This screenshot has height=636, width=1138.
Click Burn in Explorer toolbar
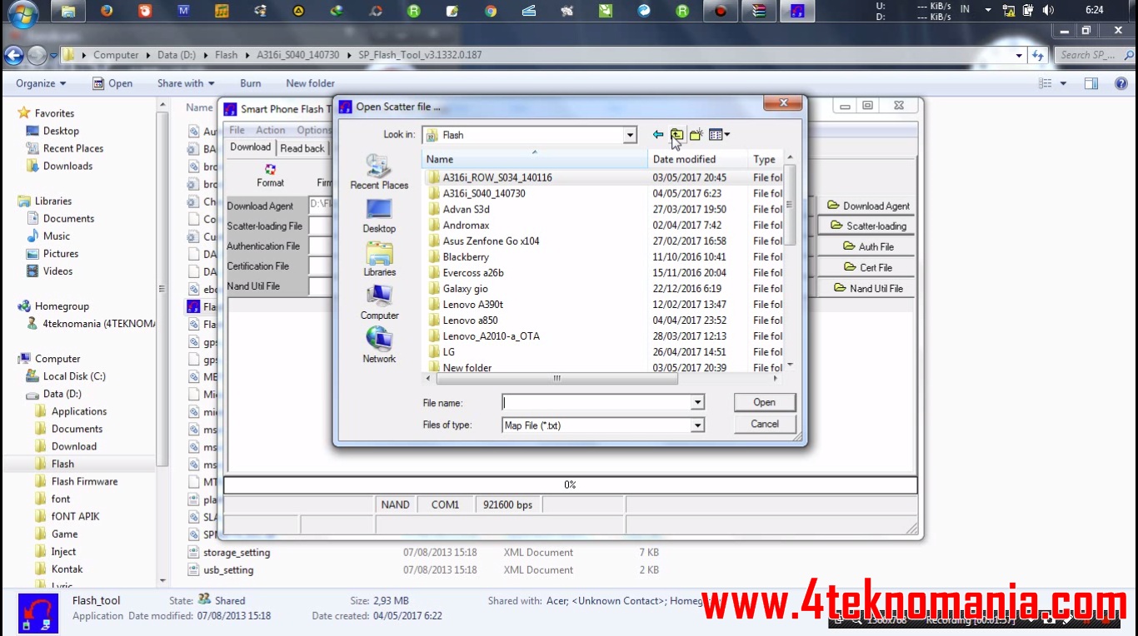(x=250, y=83)
